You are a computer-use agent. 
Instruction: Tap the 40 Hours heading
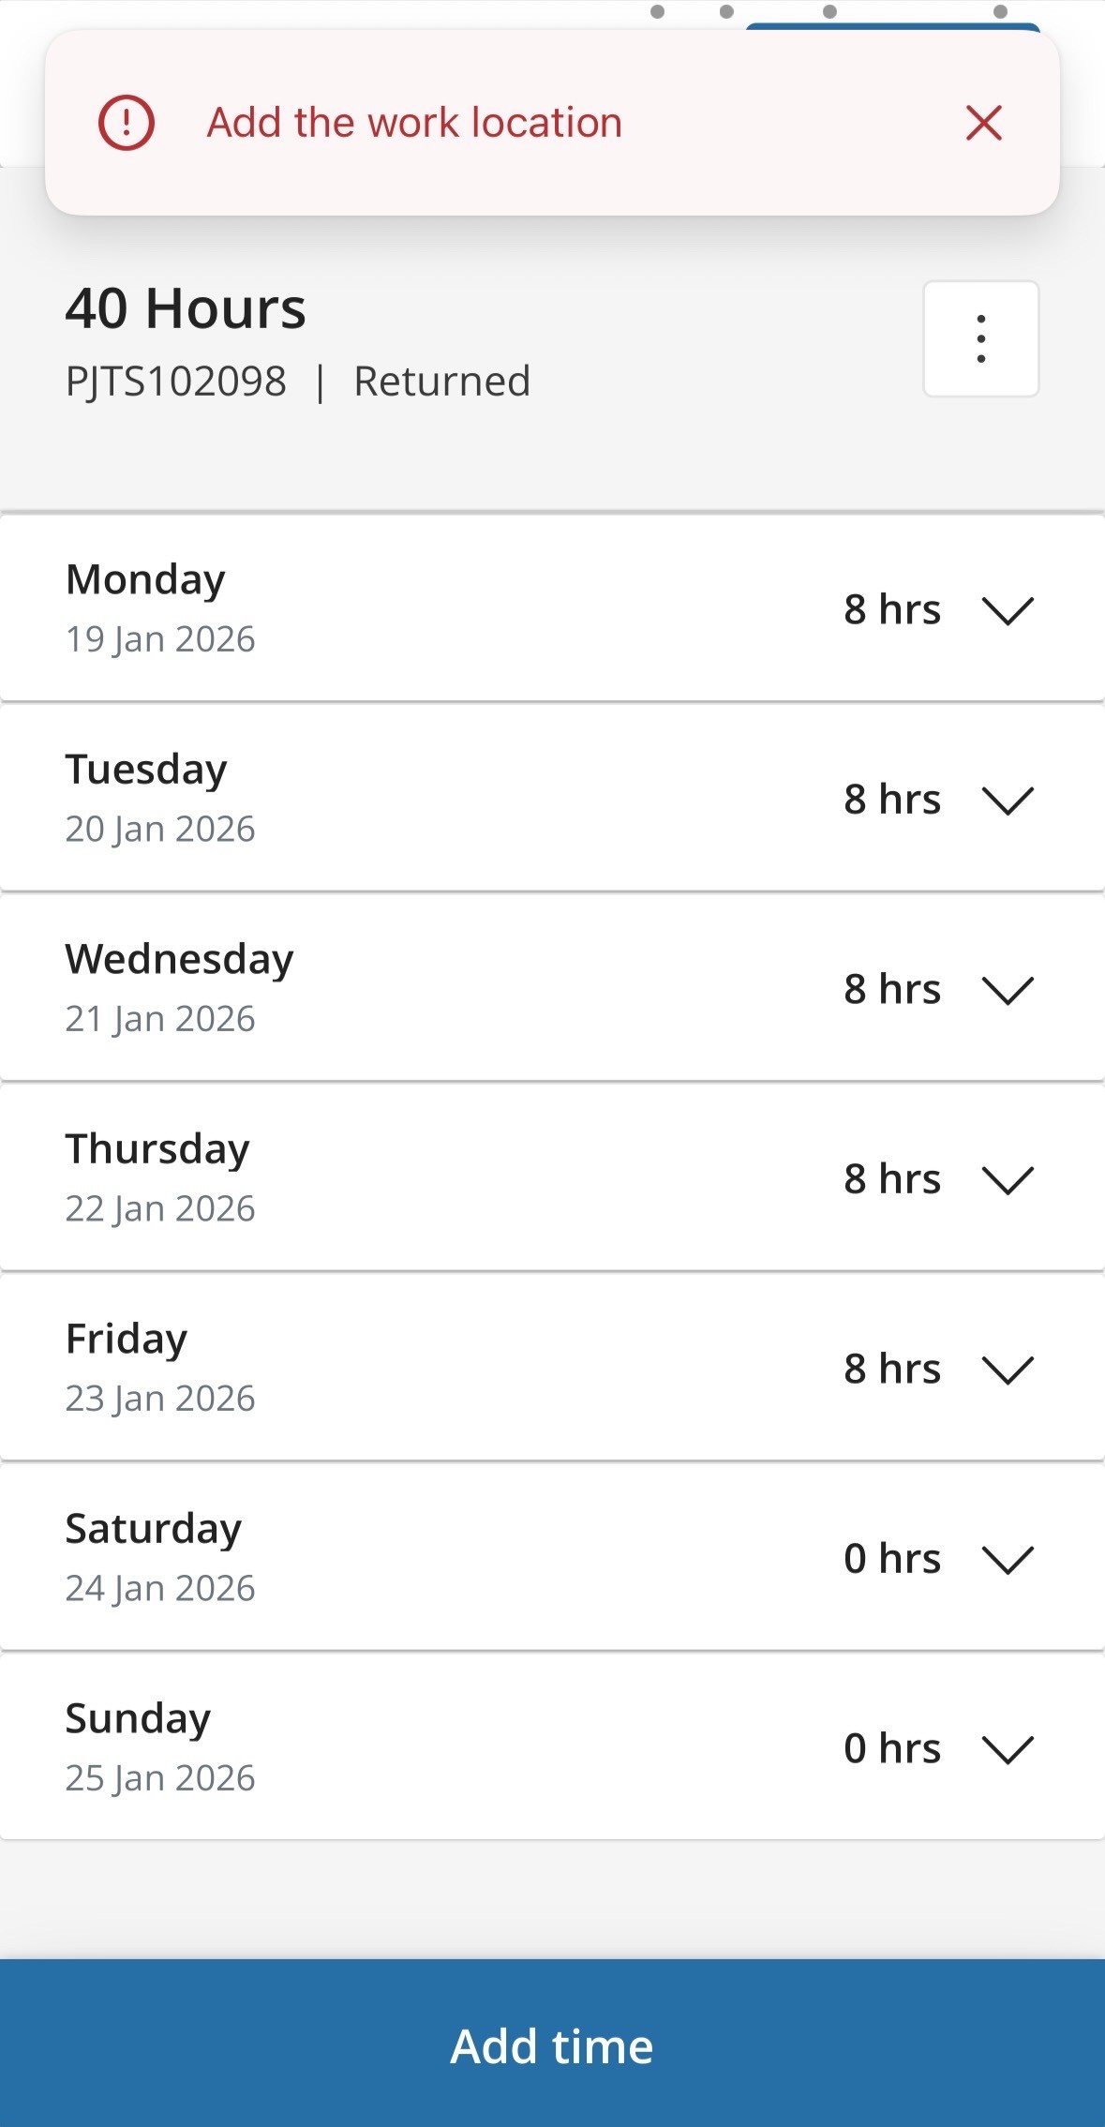[186, 308]
